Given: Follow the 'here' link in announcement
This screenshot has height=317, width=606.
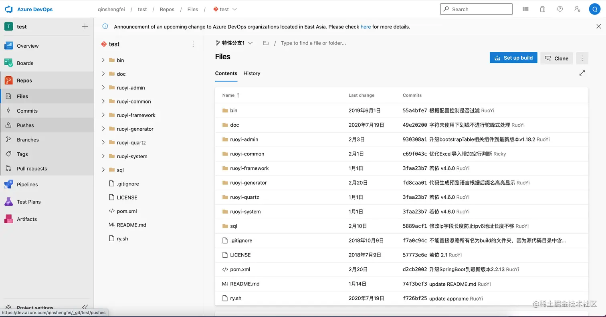Looking at the screenshot, I should pos(366,27).
